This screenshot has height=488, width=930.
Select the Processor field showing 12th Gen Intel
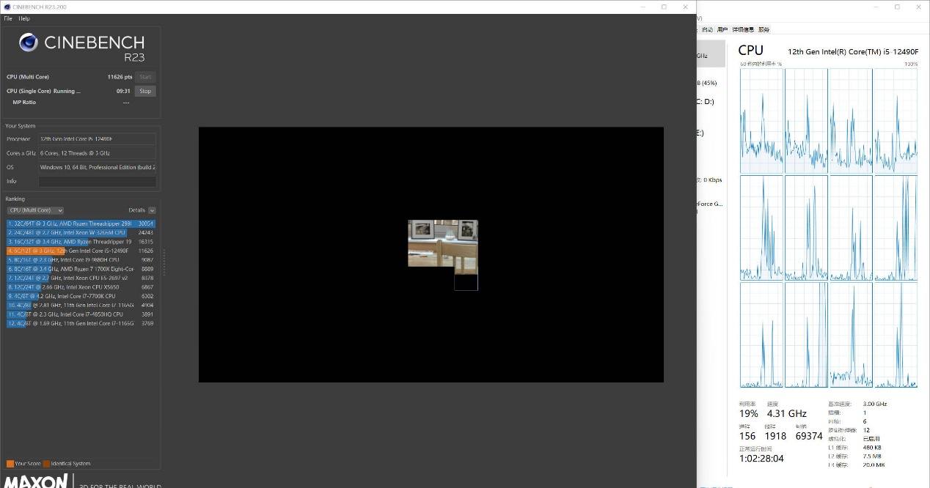pos(97,138)
